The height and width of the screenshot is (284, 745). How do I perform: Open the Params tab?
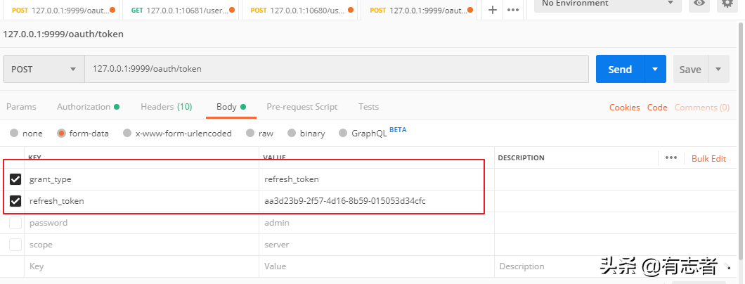(x=21, y=107)
